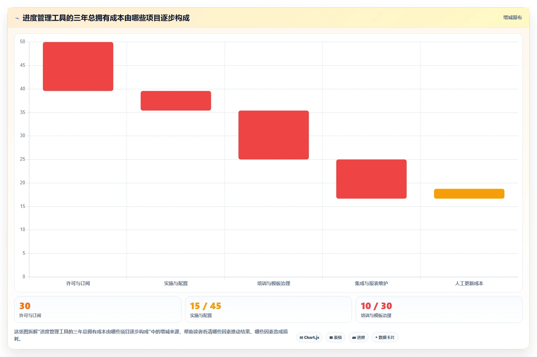Click the 许可与订阅 x-axis label
Image resolution: width=537 pixels, height=357 pixels.
78,283
